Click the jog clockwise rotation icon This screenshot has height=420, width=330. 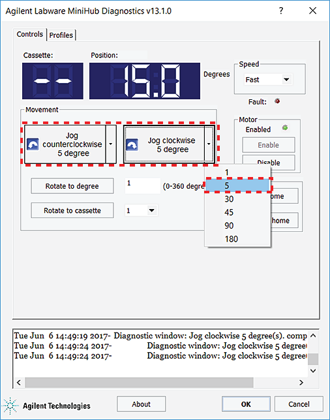pos(132,144)
